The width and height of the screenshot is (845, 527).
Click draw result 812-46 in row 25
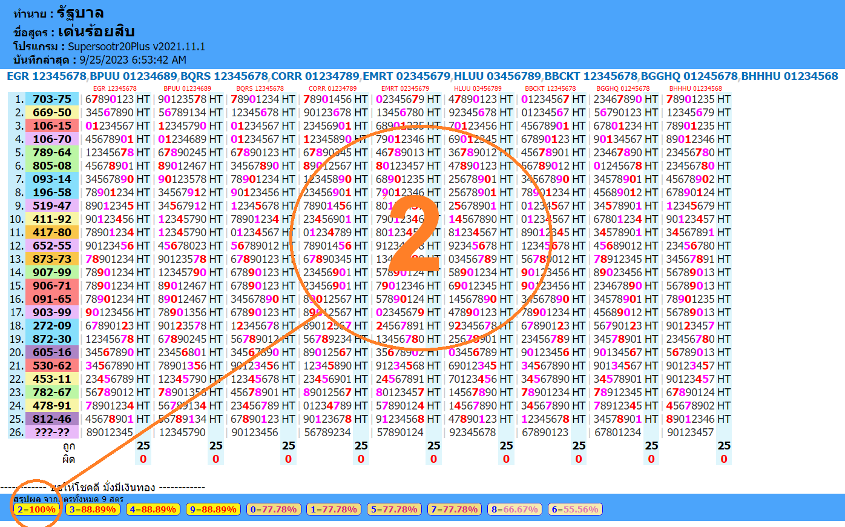coord(52,419)
